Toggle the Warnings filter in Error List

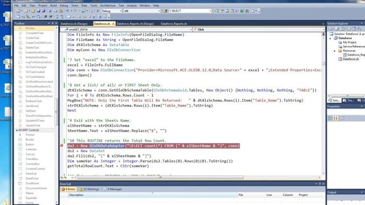click(90, 189)
